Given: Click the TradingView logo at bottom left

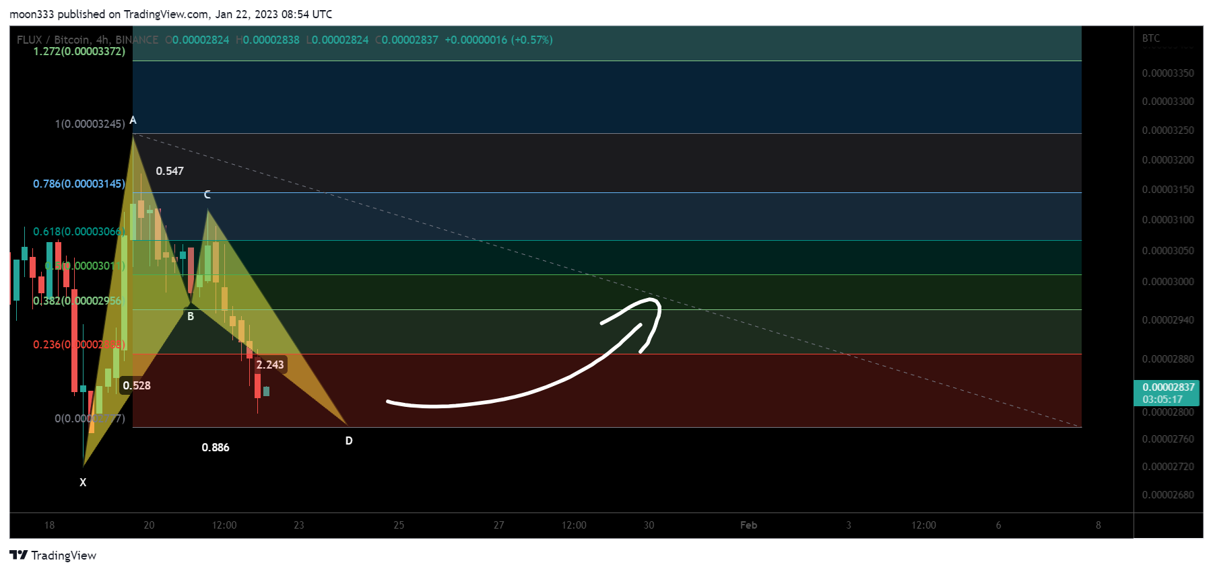Looking at the screenshot, I should coord(53,555).
